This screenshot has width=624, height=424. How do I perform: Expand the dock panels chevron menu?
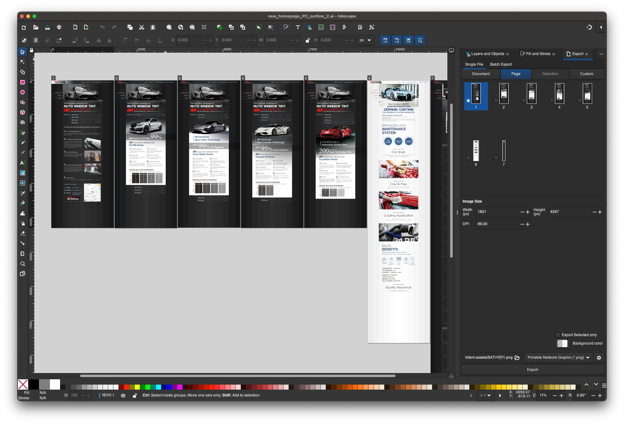pyautogui.click(x=601, y=54)
